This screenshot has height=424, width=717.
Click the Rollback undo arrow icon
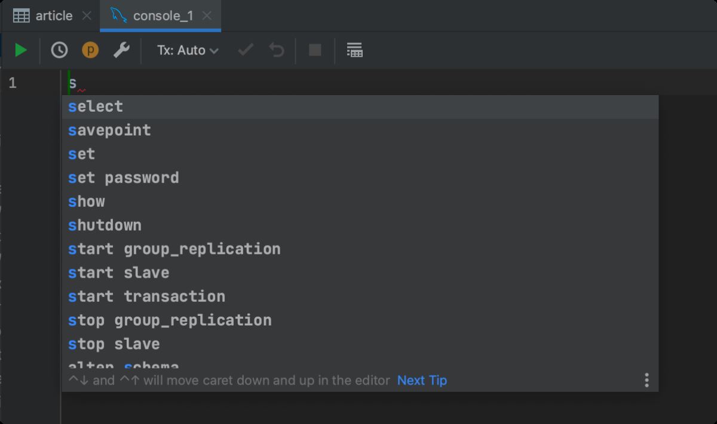276,50
